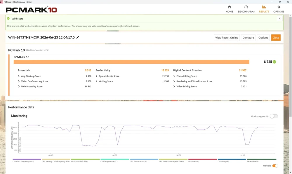Click the green valid score checkmark beside 8 725
The image size is (292, 174).
point(274,62)
